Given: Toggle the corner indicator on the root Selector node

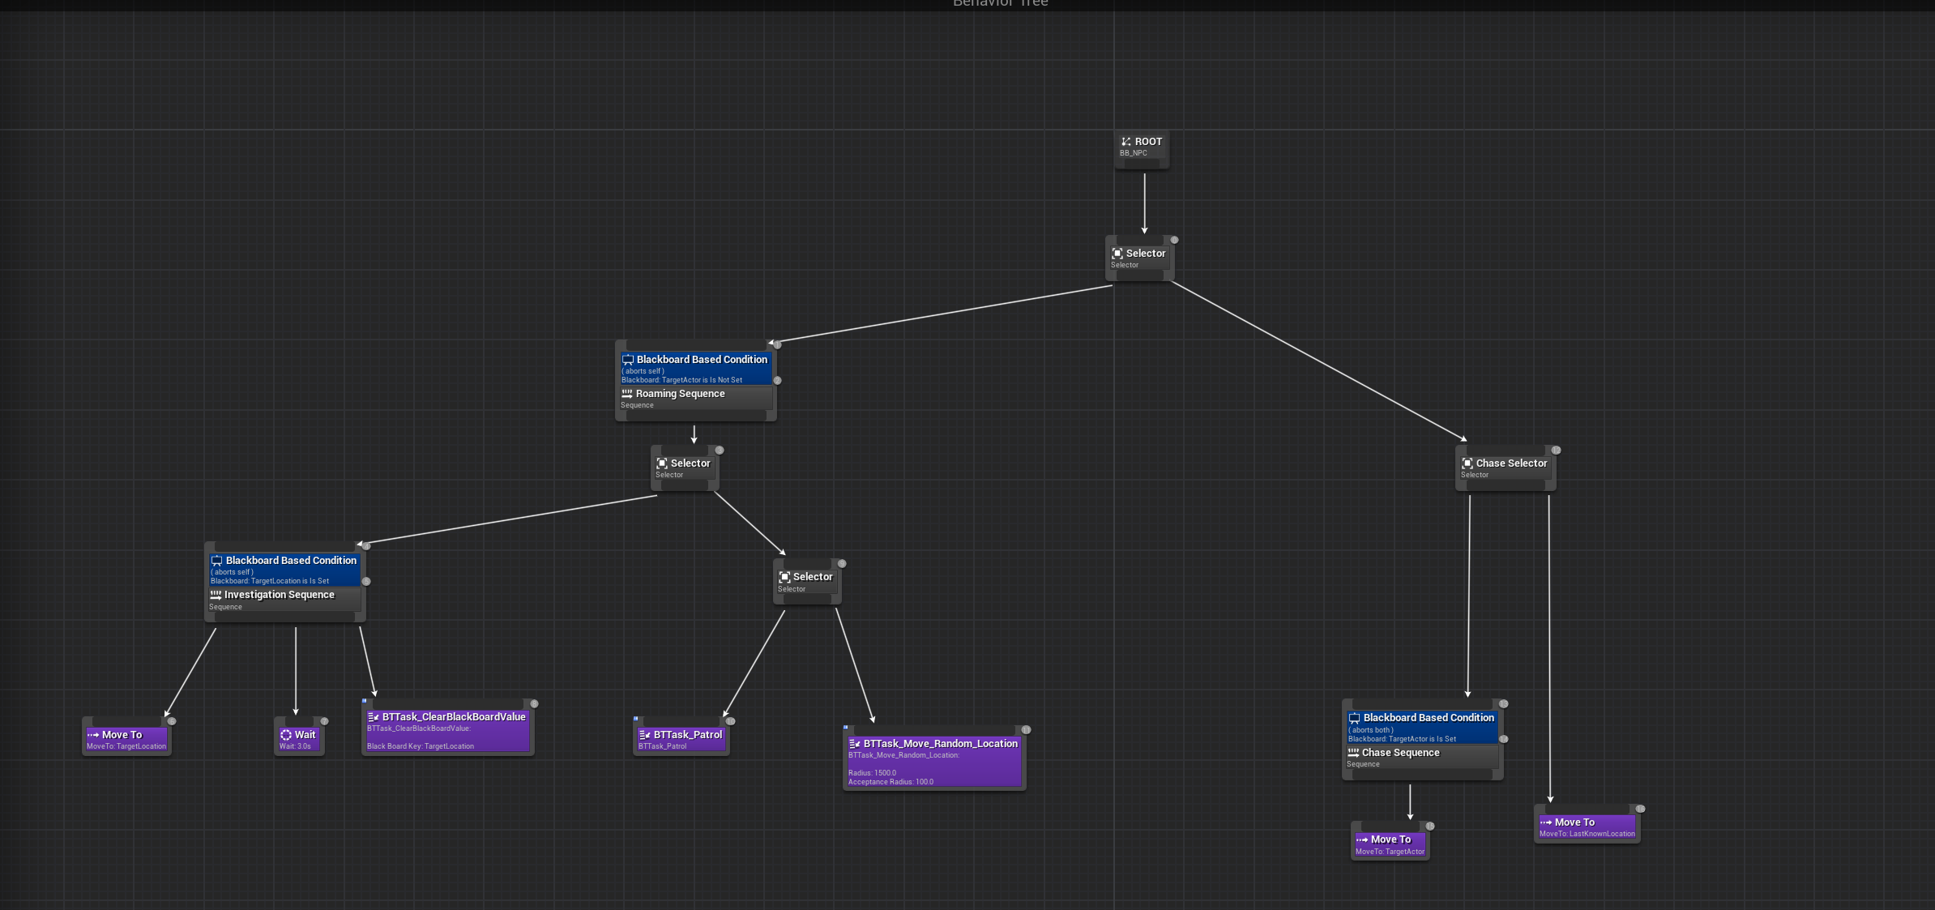Looking at the screenshot, I should (1173, 240).
